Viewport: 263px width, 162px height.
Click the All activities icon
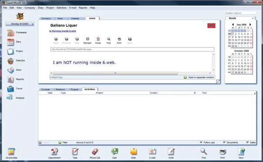(x=11, y=152)
